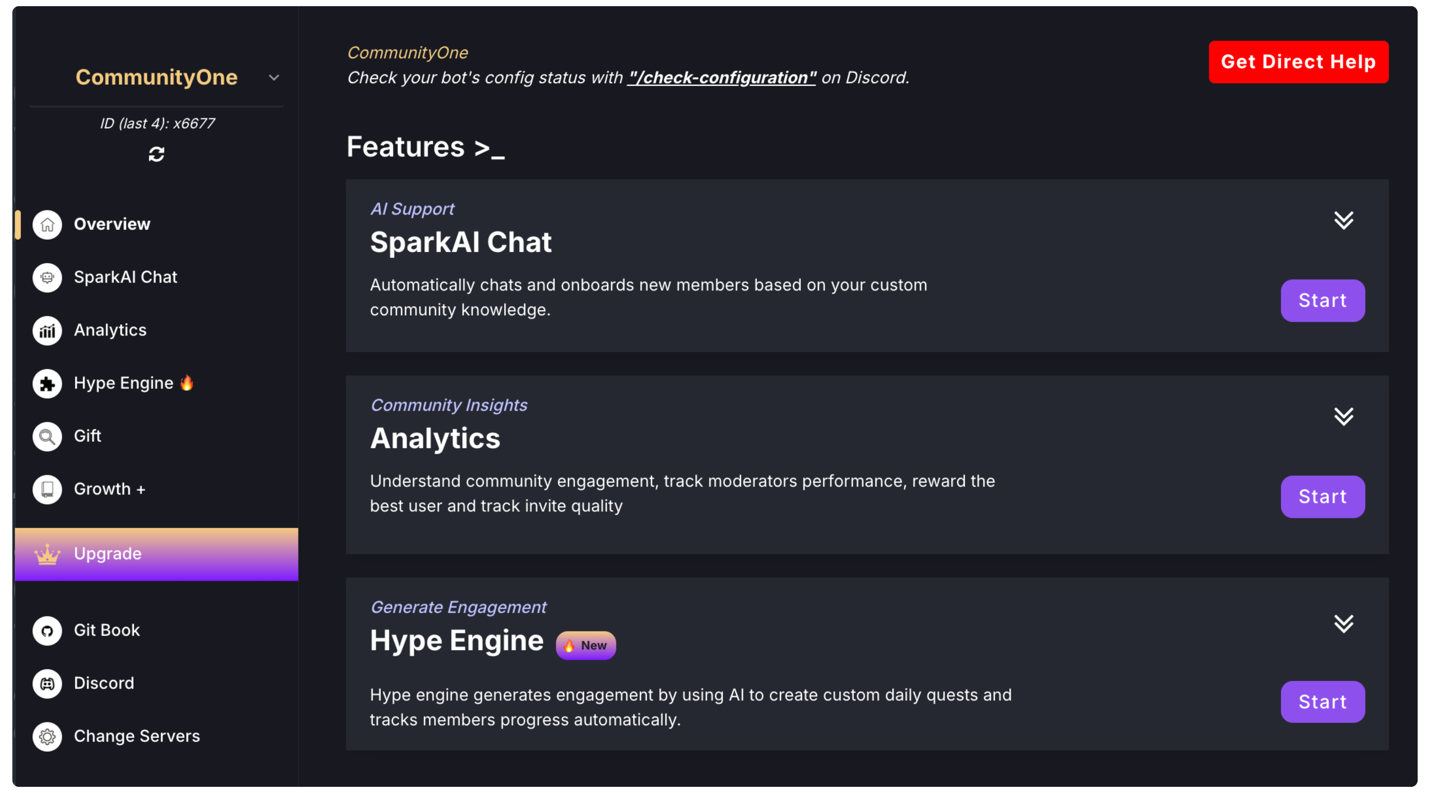Select the Upgrade menu item
The image size is (1430, 793).
click(108, 554)
